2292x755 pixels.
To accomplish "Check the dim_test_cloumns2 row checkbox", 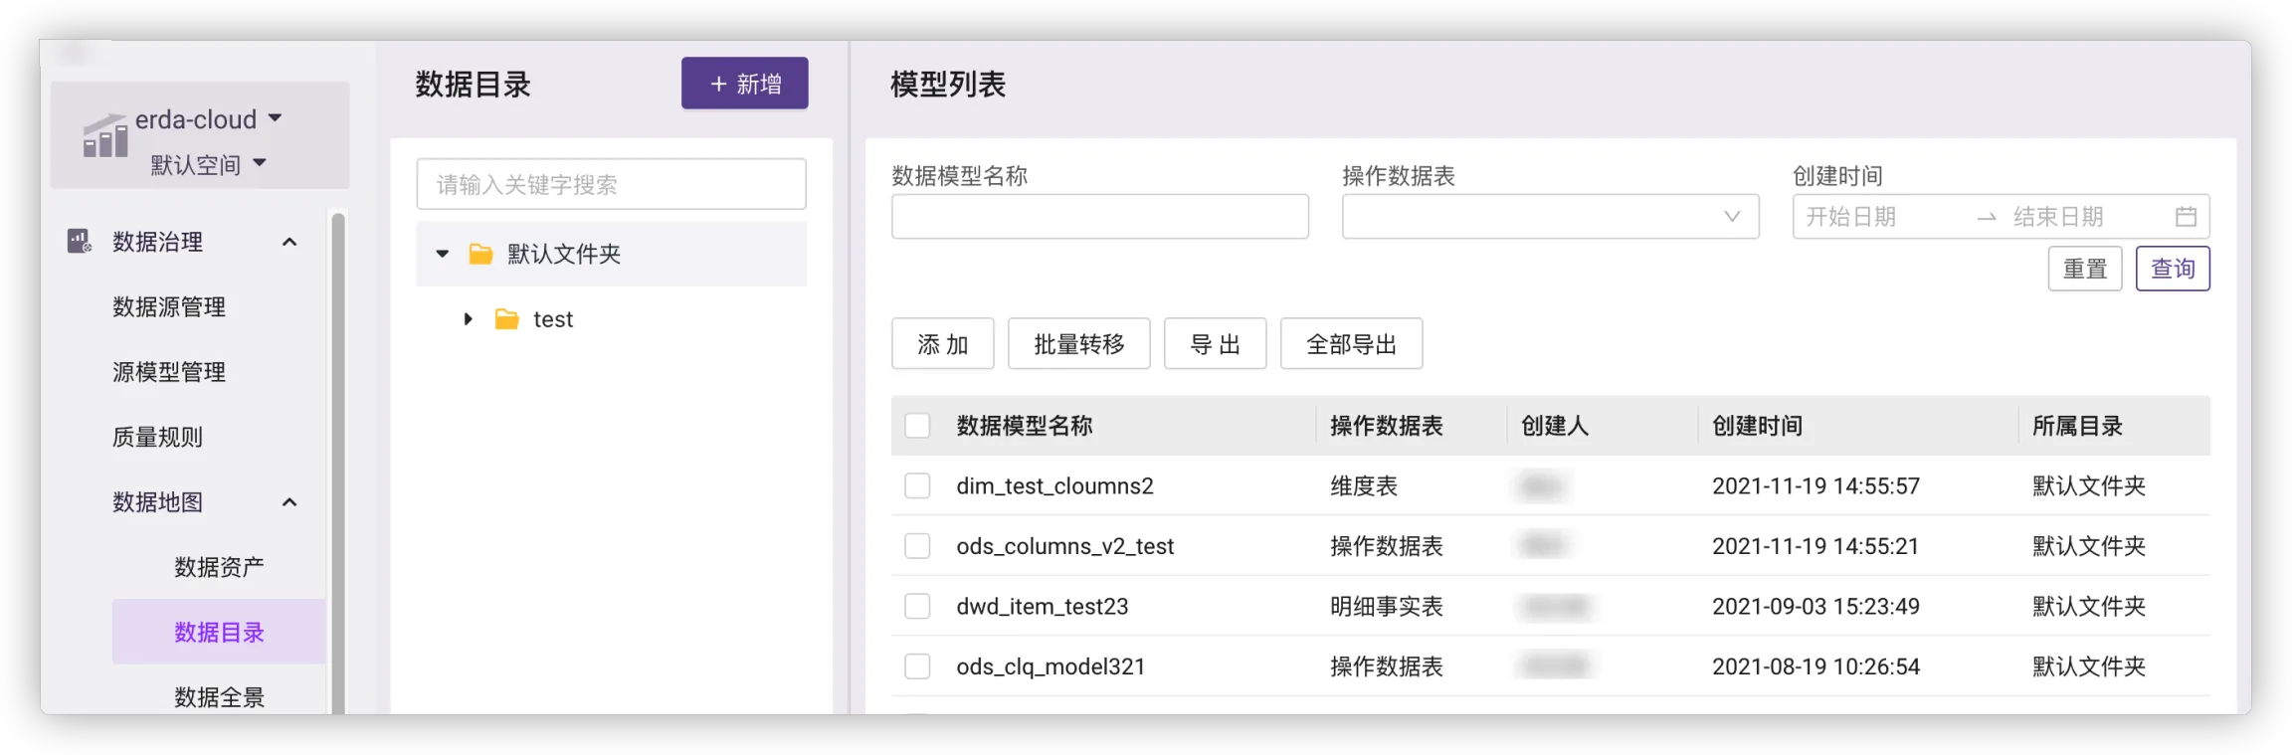I will point(917,486).
